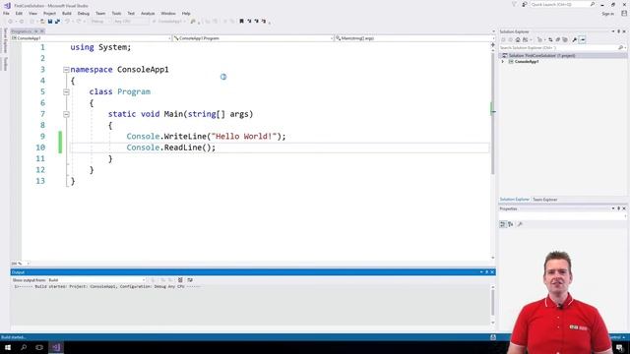
Task: Collapse the namespace ConsoleApp1 block
Action: (66, 70)
